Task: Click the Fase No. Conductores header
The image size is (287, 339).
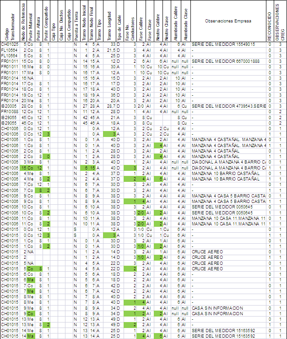Action: tap(130, 21)
